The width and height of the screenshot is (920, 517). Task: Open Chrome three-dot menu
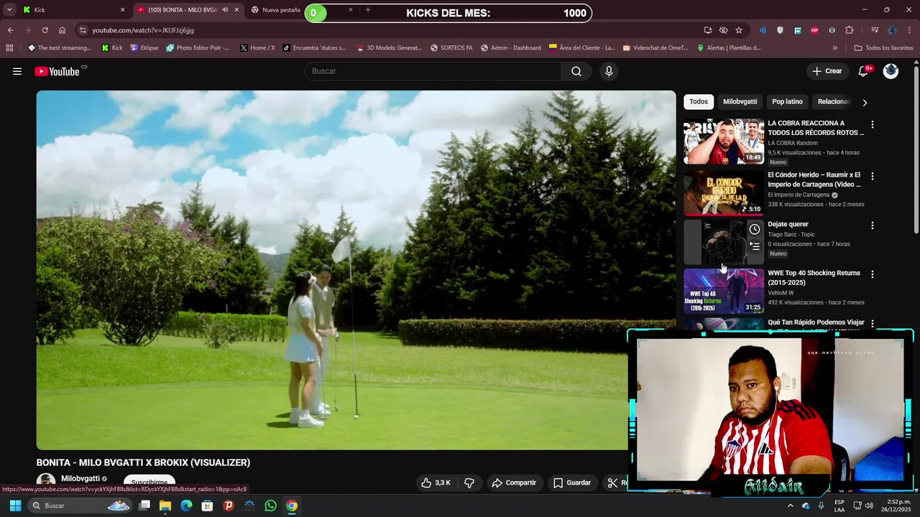[x=911, y=30]
